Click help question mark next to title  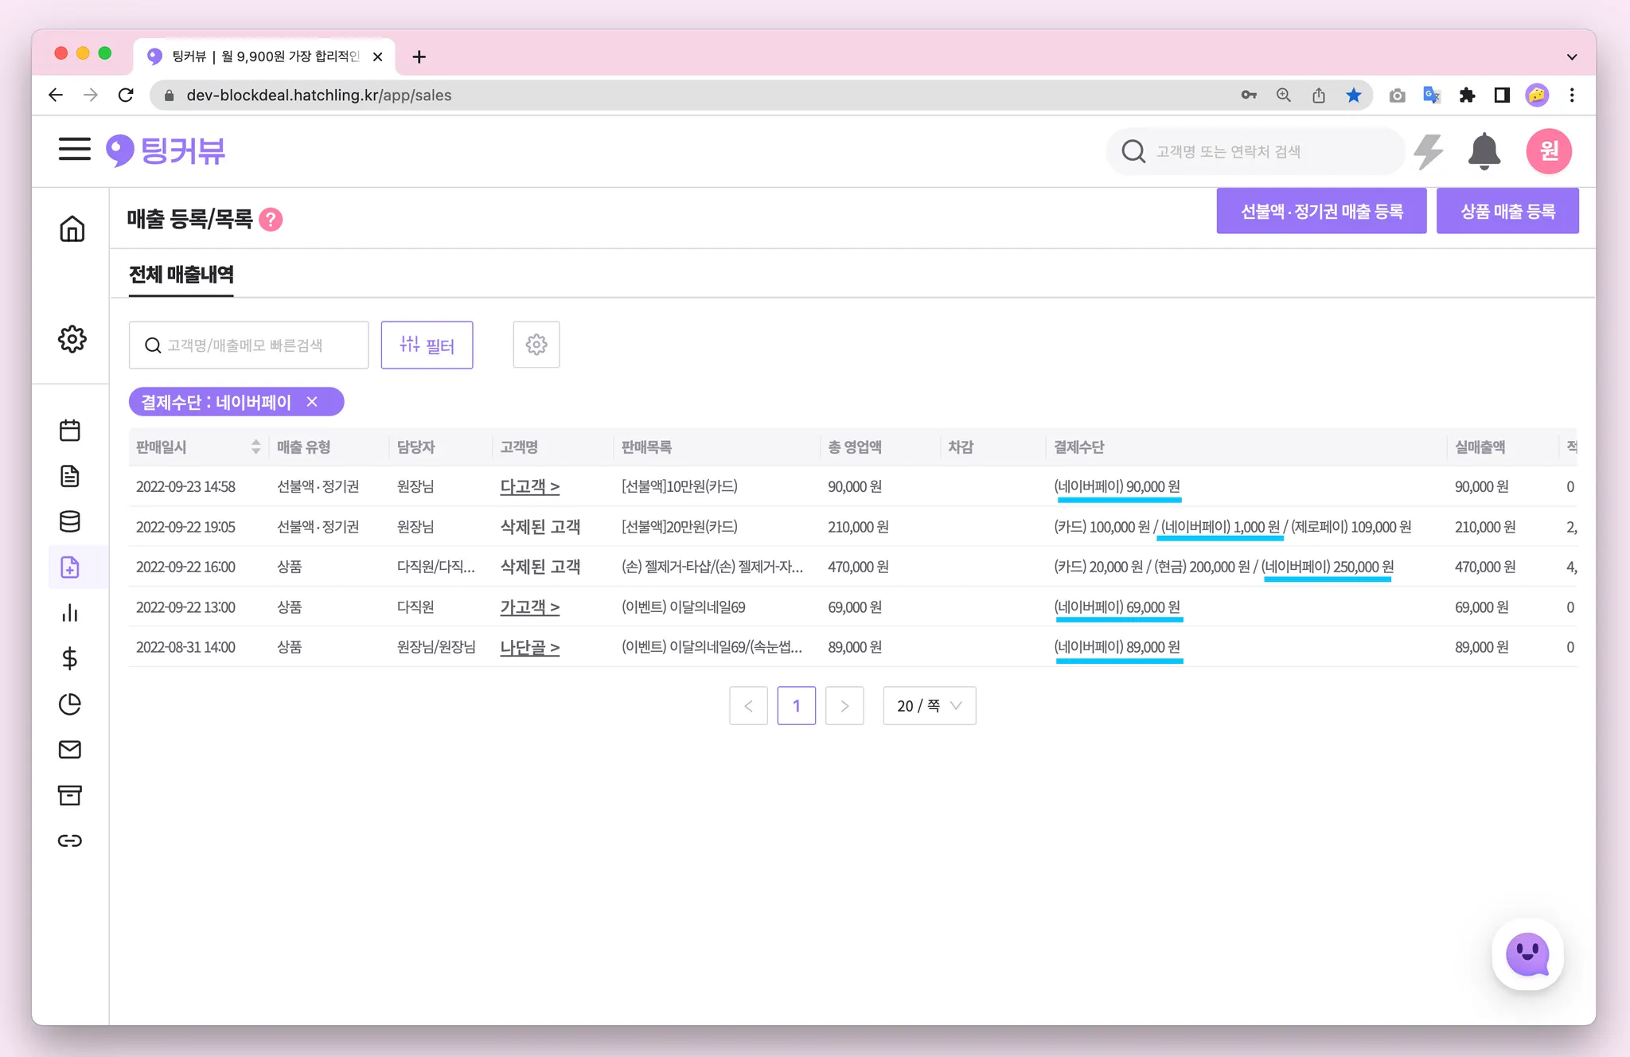coord(271,219)
